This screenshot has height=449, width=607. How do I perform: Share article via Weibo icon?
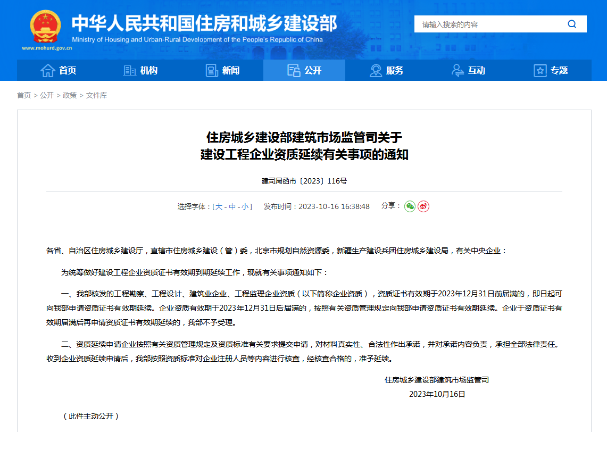423,206
